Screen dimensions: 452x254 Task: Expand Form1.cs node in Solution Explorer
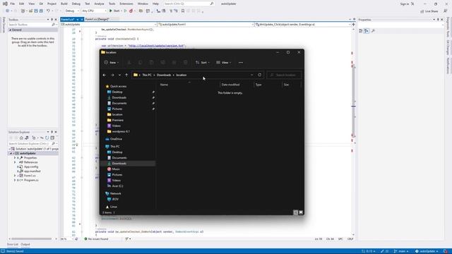click(x=15, y=176)
